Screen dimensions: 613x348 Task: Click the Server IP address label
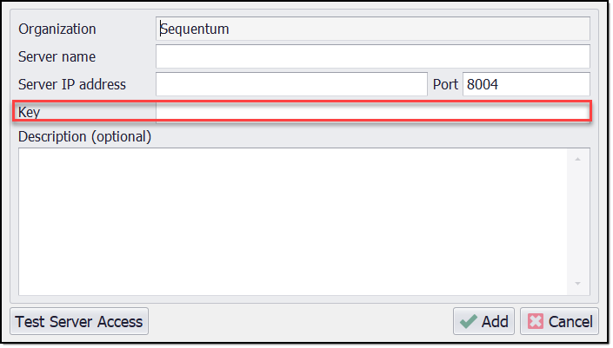tap(72, 84)
